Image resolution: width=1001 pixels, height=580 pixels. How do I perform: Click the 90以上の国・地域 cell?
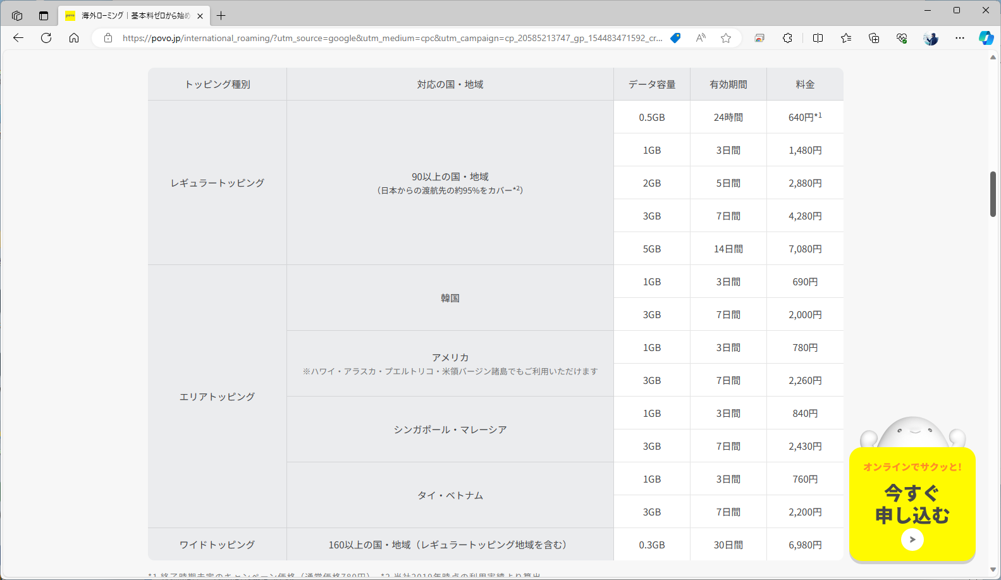pos(450,183)
